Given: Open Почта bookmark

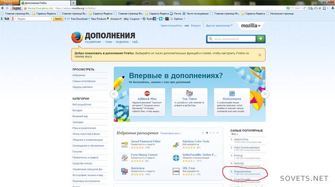Looking at the screenshot, I should (x=176, y=13).
